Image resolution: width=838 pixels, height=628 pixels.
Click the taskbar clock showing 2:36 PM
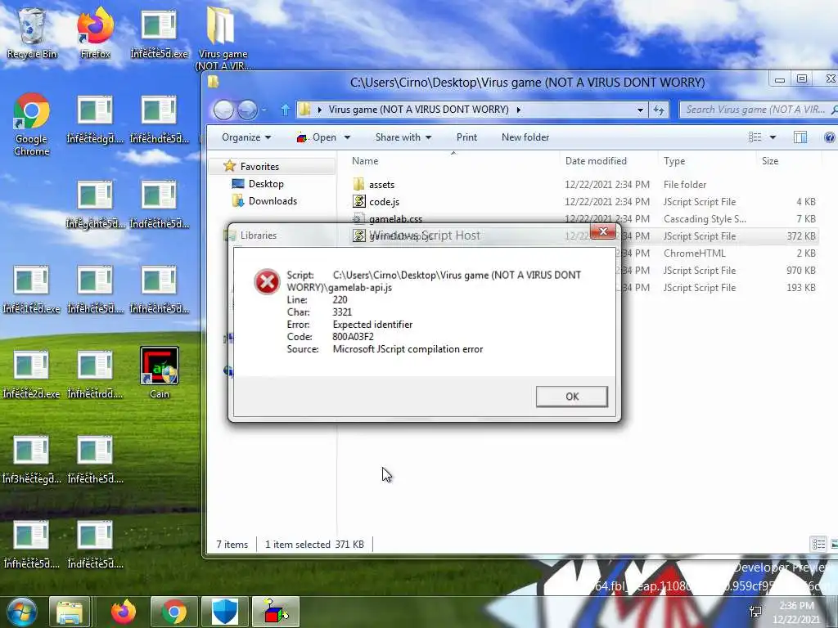click(x=796, y=612)
